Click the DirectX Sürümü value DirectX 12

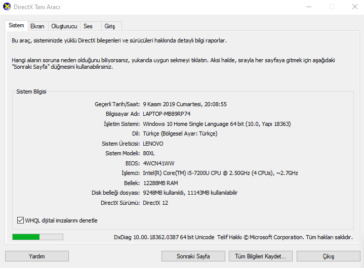(x=155, y=203)
